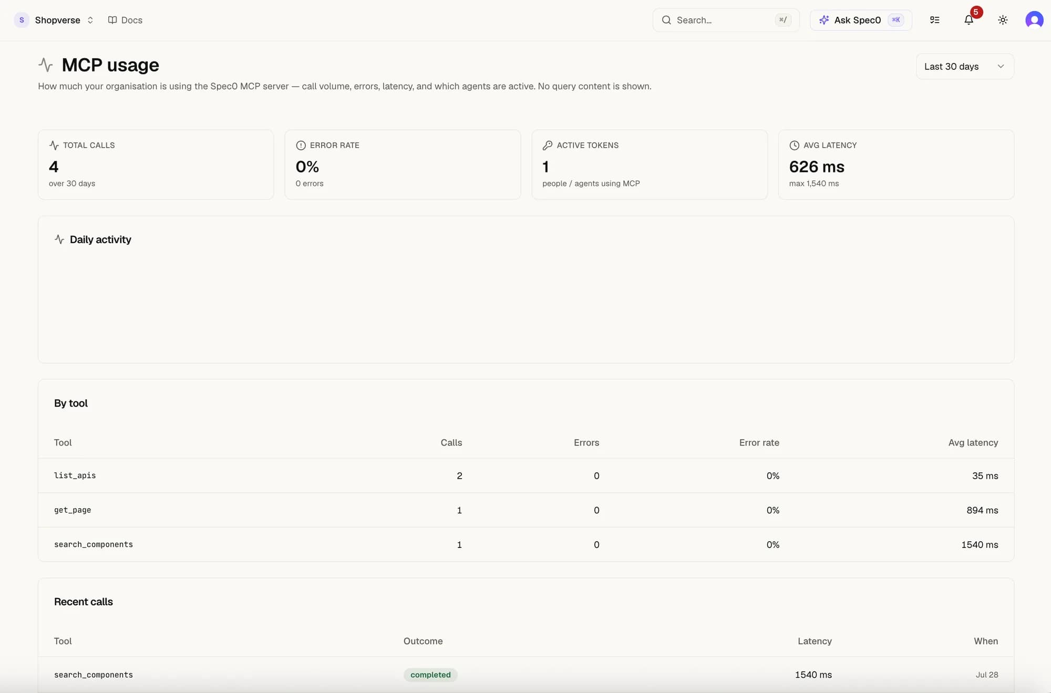Click the Avg latency column header
This screenshot has height=693, width=1051.
click(x=973, y=442)
